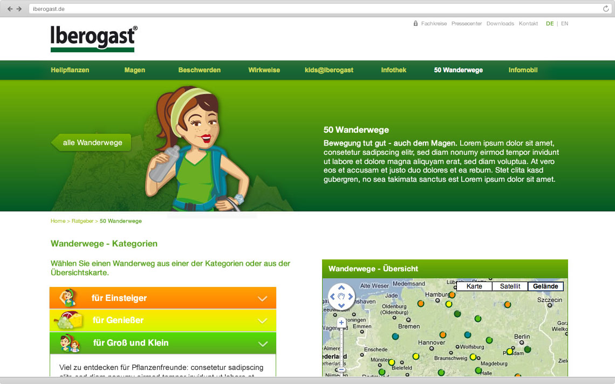
Task: Open the Infomobil menu
Action: coord(523,70)
